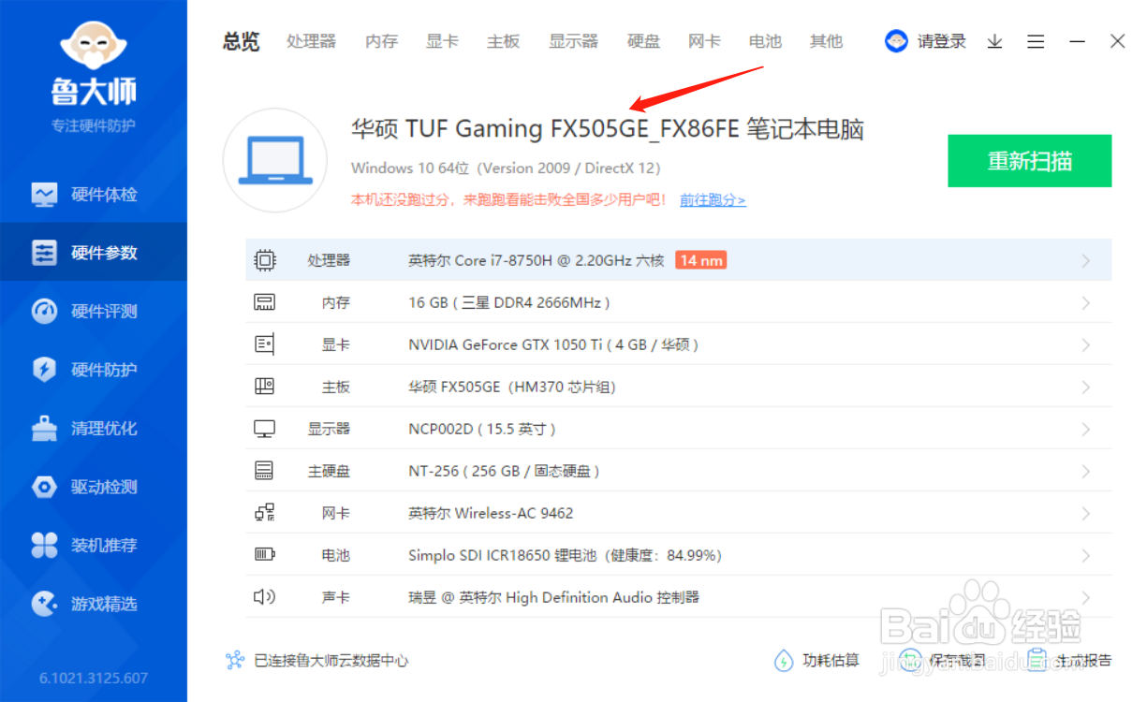Expand the 显示器 row chevron
Image resolution: width=1147 pixels, height=702 pixels.
[x=1086, y=430]
